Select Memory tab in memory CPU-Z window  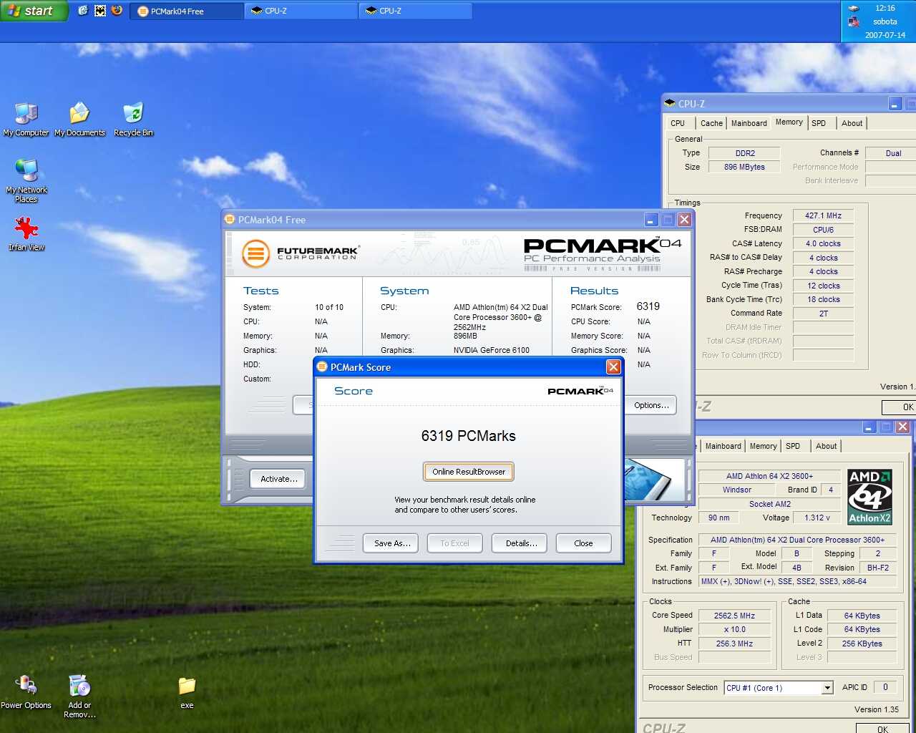tap(789, 122)
